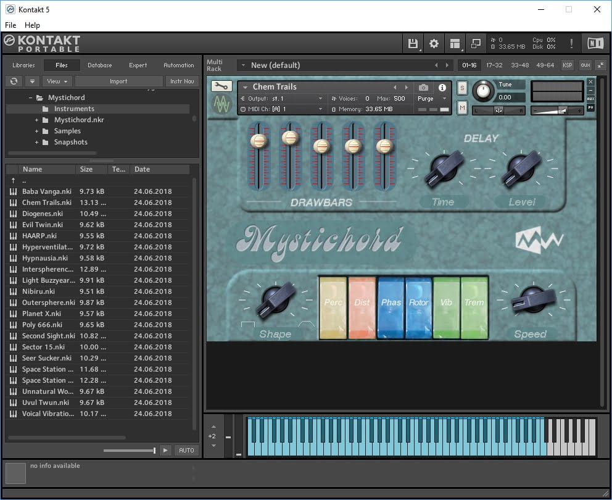612x500 pixels.
Task: Toggle the Dist red switch
Action: coord(362,307)
